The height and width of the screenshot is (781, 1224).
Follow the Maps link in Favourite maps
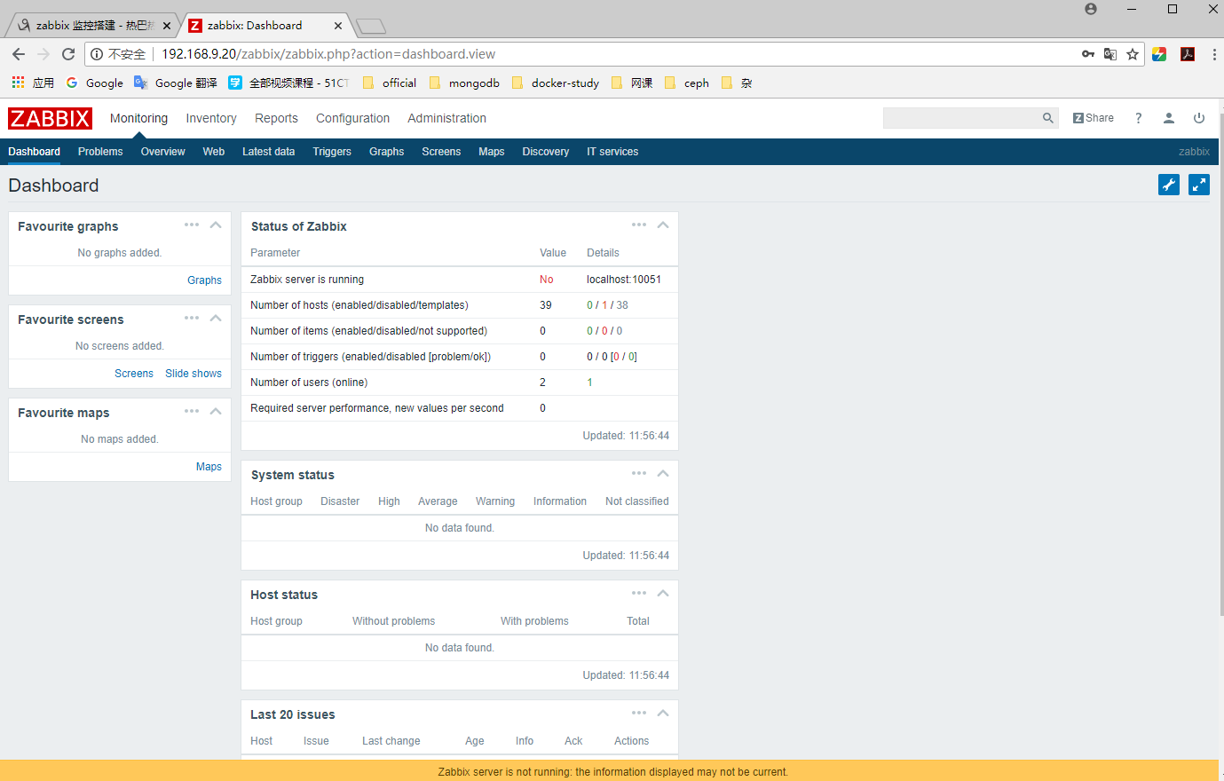pyautogui.click(x=209, y=467)
